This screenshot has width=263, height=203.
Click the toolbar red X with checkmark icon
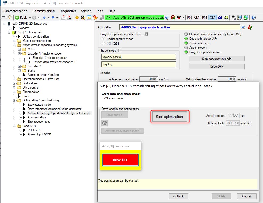[x=173, y=17]
